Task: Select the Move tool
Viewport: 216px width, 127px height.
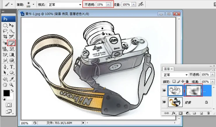Action: pyautogui.click(x=12, y=25)
